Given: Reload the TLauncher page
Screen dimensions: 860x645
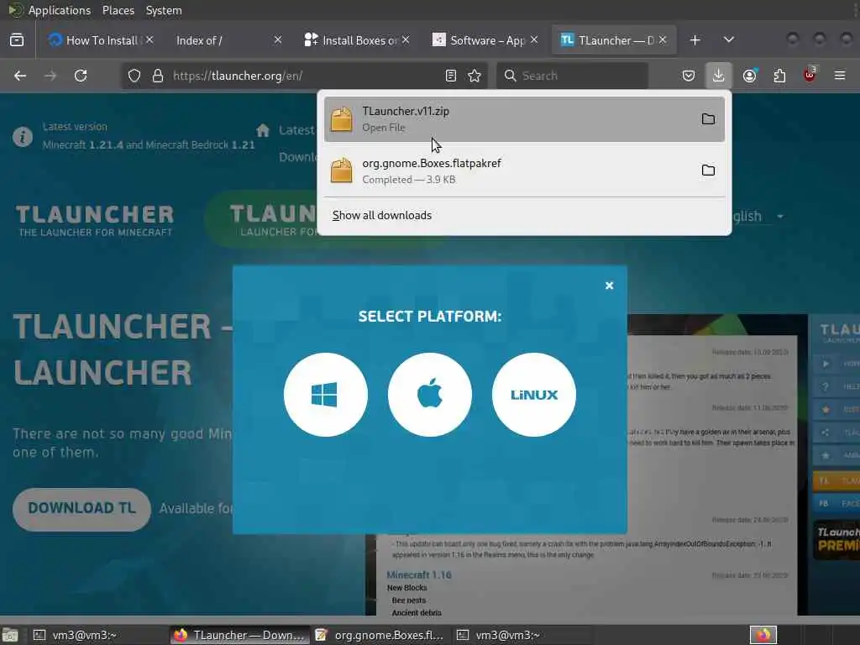Looking at the screenshot, I should [x=81, y=76].
